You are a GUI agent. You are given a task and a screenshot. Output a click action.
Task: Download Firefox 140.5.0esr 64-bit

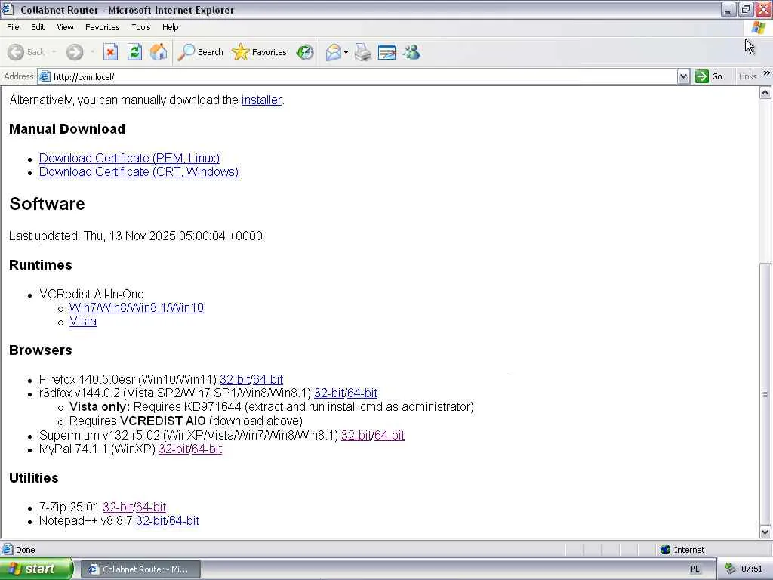tap(268, 379)
